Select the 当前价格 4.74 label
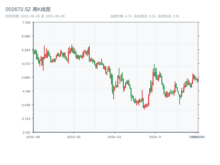This screenshot has height=165, width=220. click(x=121, y=16)
